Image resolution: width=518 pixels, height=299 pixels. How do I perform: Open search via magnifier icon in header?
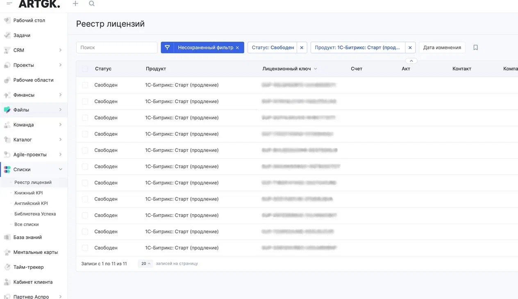click(92, 4)
